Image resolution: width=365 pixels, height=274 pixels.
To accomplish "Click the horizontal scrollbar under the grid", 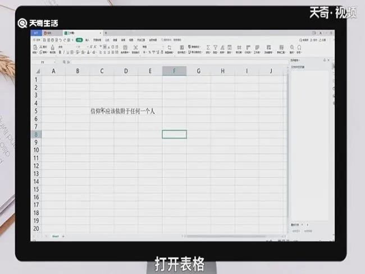I will 226,236.
